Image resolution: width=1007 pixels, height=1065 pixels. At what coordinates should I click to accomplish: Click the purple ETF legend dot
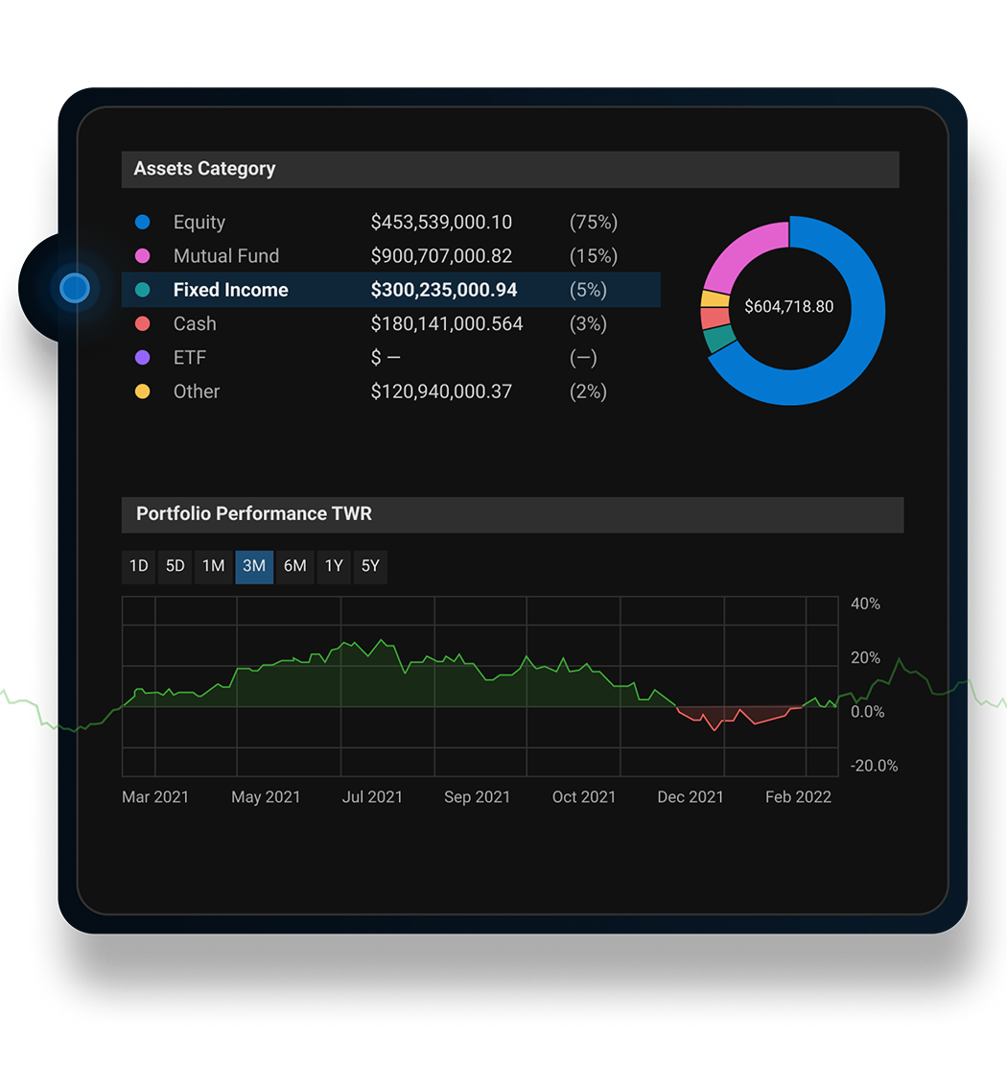pyautogui.click(x=144, y=357)
